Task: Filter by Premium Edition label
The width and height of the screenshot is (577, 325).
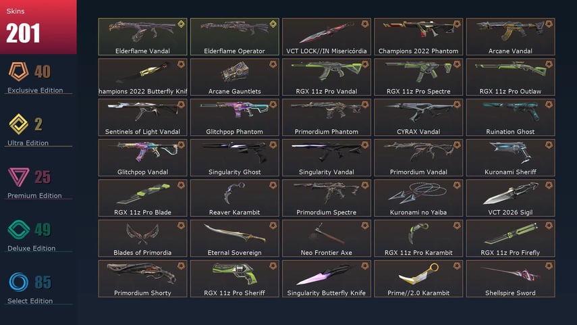Action: (x=34, y=196)
